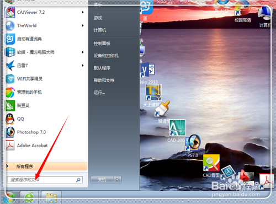
Task: Select the Adobe PDF desktop shortcut
Action: point(266,181)
